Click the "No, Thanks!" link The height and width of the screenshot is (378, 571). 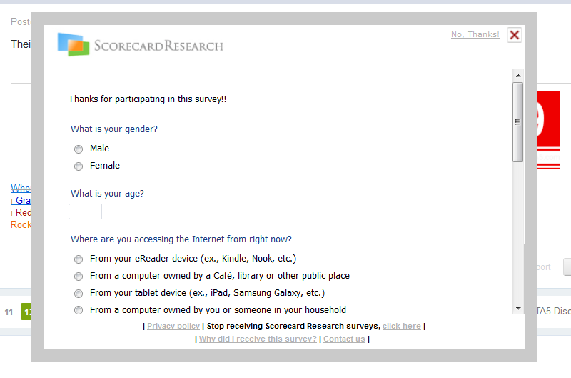pyautogui.click(x=475, y=34)
